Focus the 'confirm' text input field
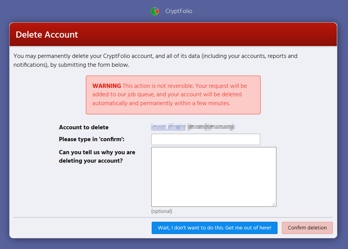Viewport: 348px width, 249px height. pyautogui.click(x=206, y=139)
